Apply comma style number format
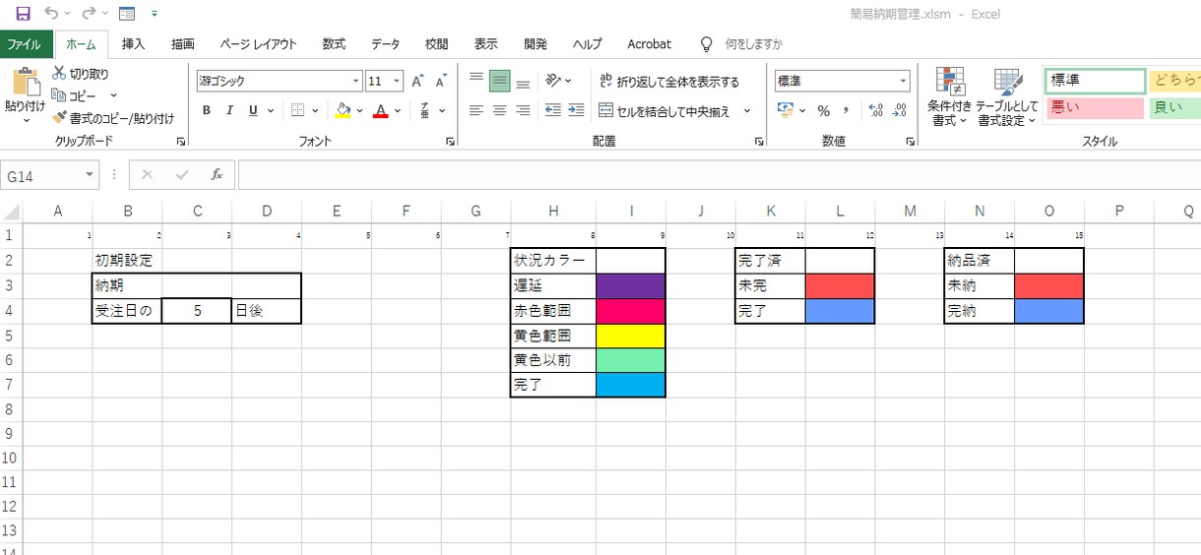The height and width of the screenshot is (555, 1201). point(846,110)
